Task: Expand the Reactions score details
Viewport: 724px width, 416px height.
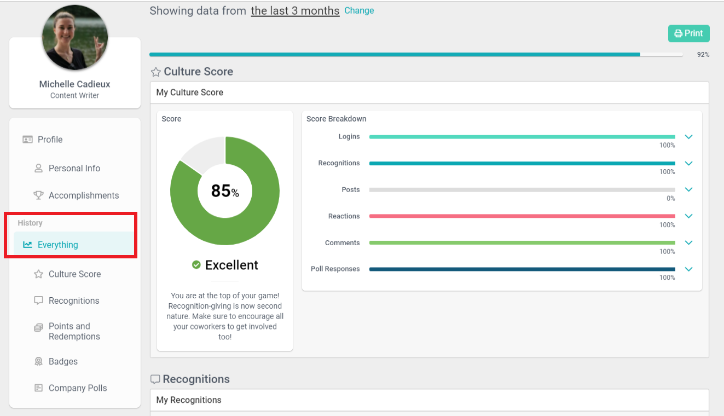Action: [x=688, y=216]
